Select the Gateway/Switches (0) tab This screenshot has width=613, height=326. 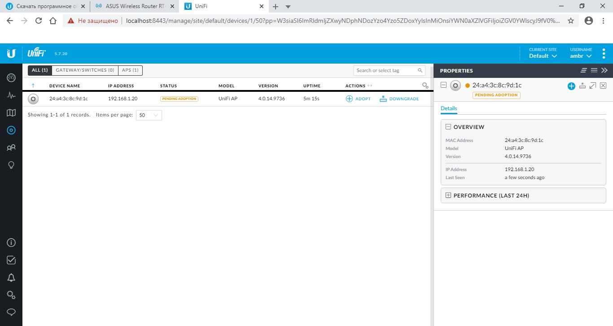pos(85,70)
